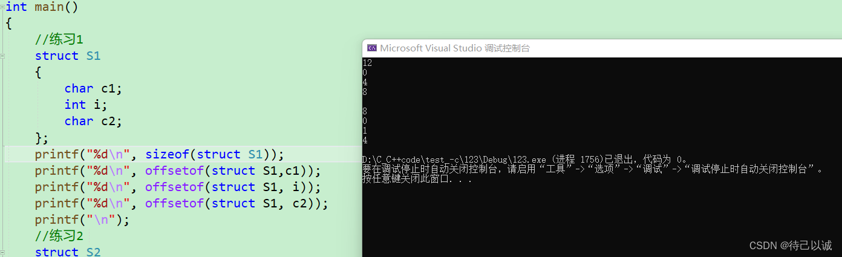
Task: Click the 'char c1;' member line
Action: pyautogui.click(x=93, y=88)
